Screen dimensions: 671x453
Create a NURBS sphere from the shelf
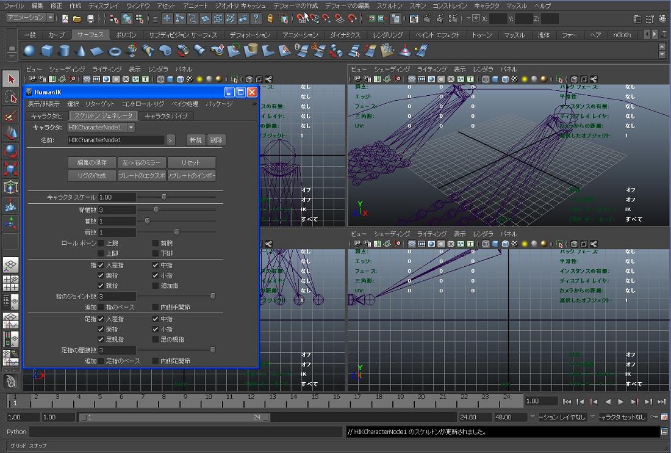click(29, 51)
